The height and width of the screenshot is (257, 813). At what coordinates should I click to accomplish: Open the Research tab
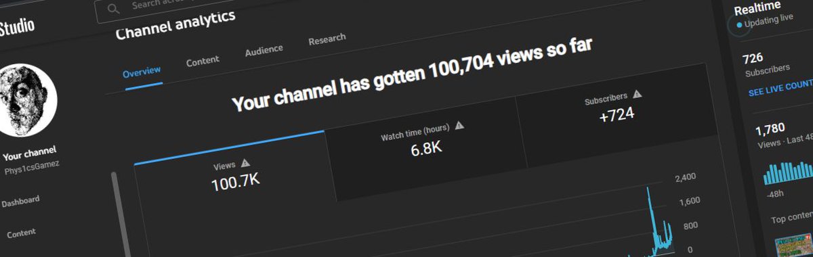(327, 39)
